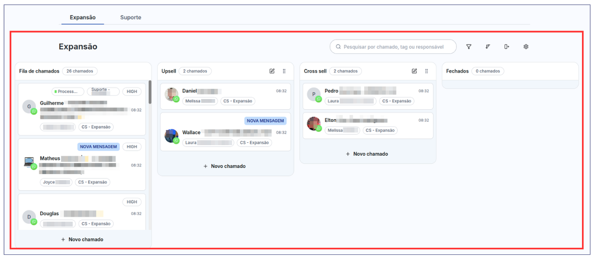
Task: Open the board settings gear
Action: tap(526, 46)
